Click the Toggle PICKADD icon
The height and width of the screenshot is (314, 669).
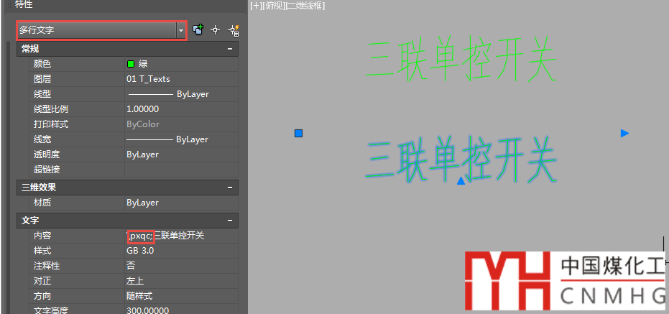tap(198, 30)
